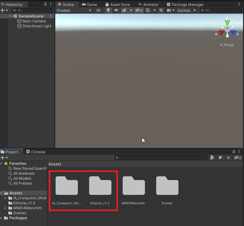Select Directional Light in Hierarchy

tap(34, 26)
